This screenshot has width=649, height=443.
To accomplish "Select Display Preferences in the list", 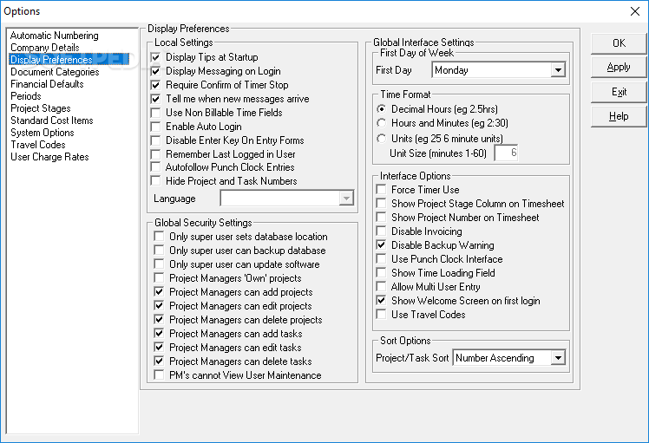I will [69, 60].
